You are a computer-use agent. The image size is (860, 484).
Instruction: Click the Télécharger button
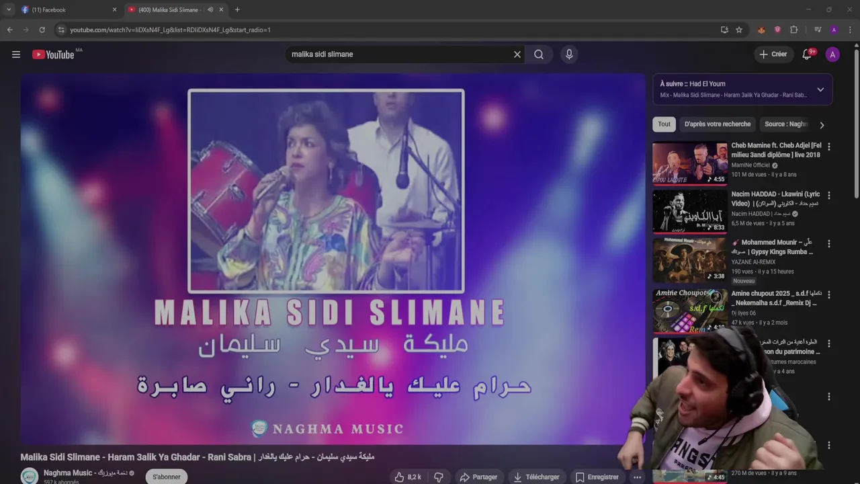tap(535, 477)
